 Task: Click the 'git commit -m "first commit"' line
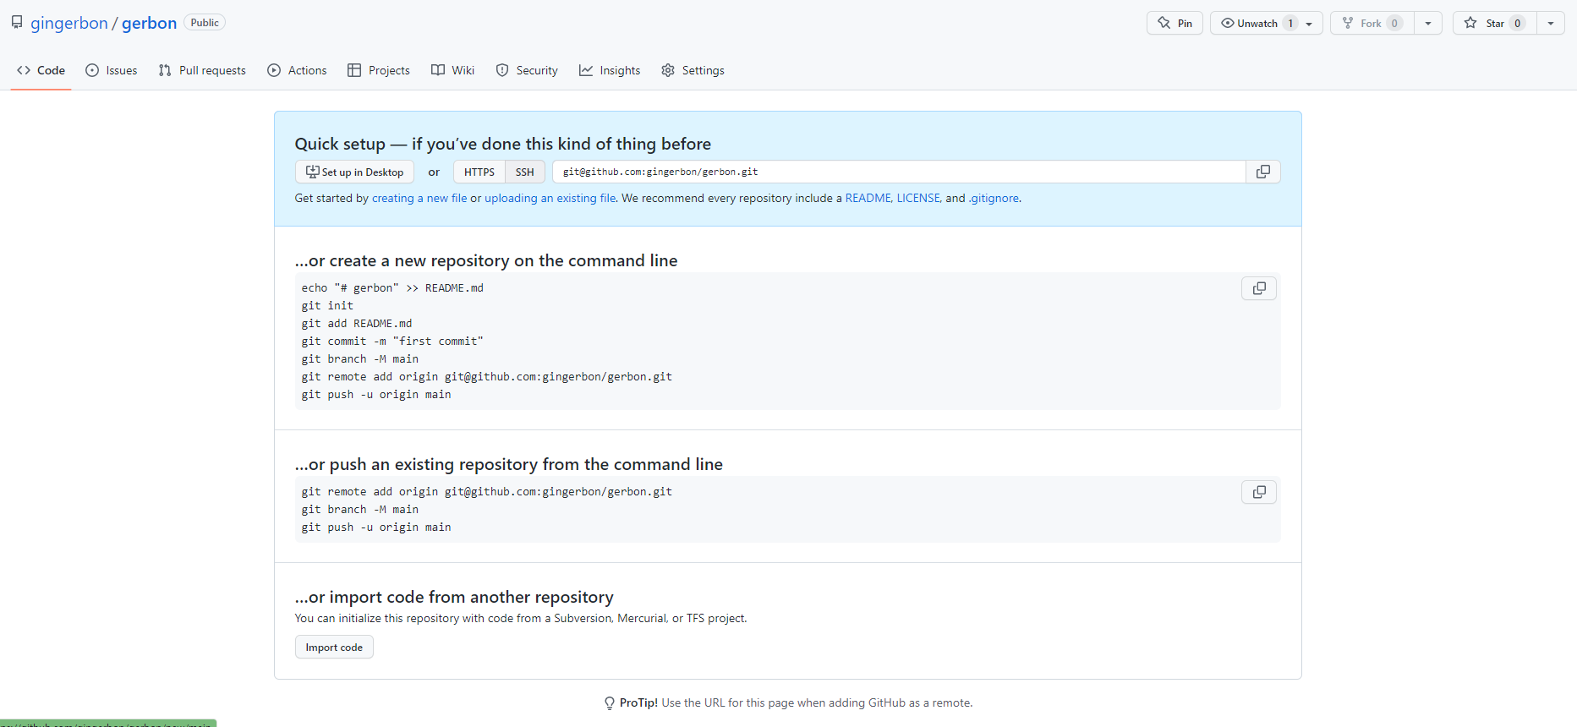(x=392, y=341)
